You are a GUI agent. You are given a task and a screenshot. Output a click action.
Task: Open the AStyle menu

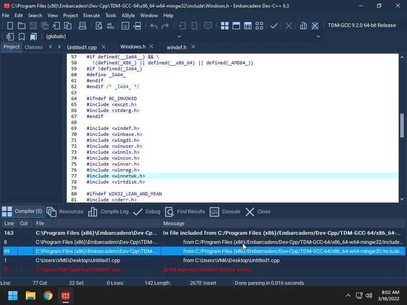[x=128, y=15]
